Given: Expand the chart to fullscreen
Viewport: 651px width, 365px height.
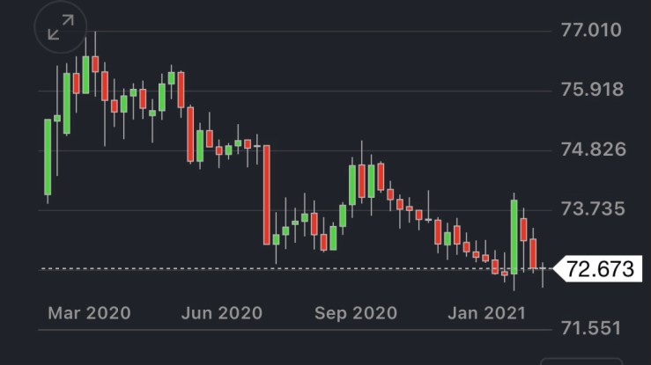Looking at the screenshot, I should click(60, 29).
